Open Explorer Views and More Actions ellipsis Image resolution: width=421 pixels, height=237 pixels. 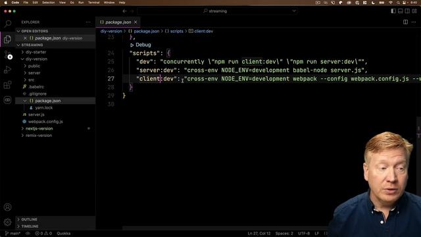(x=88, y=22)
